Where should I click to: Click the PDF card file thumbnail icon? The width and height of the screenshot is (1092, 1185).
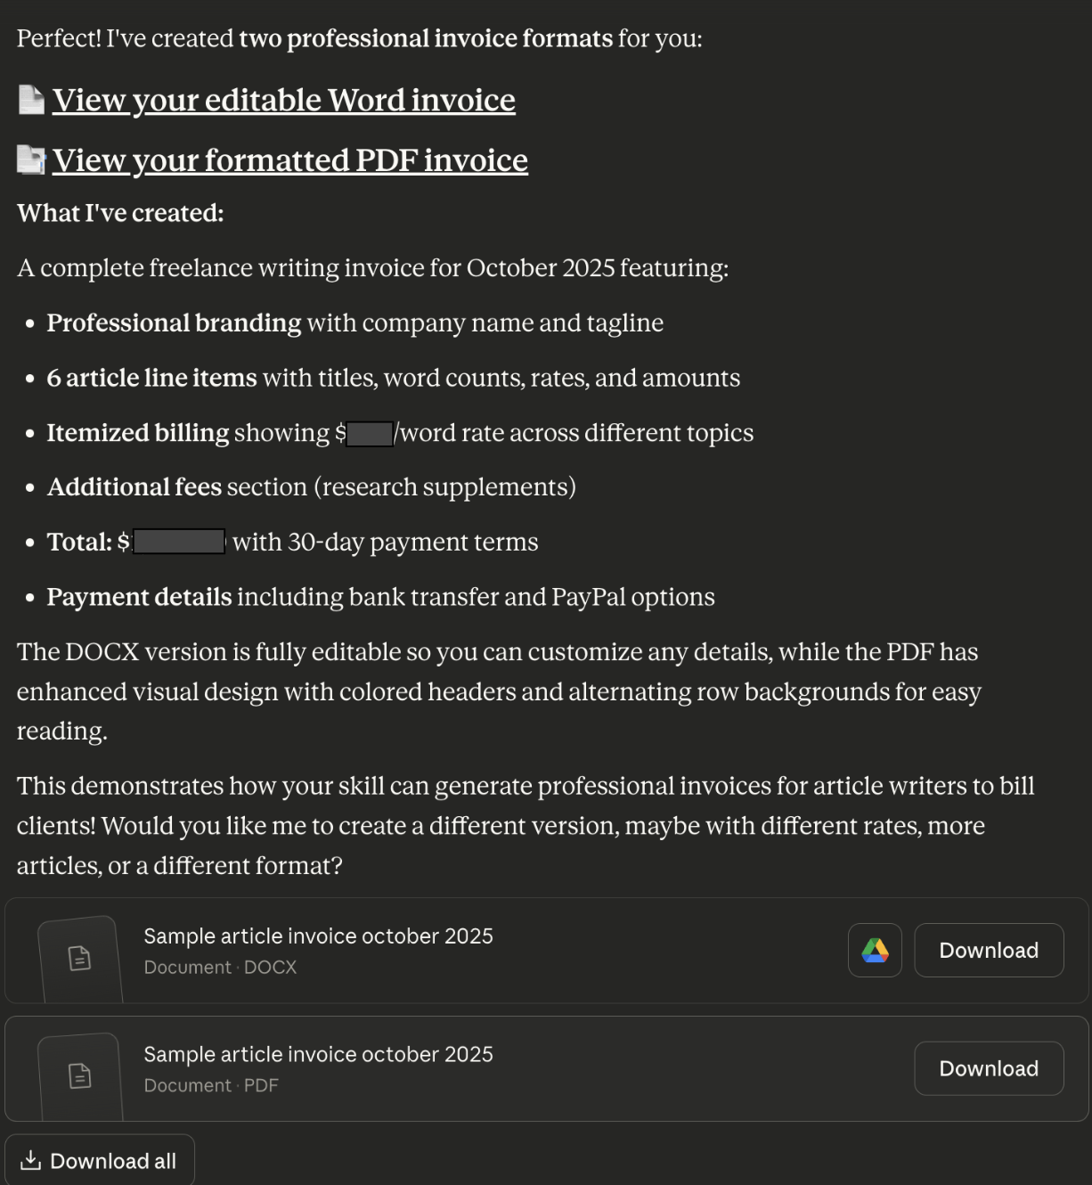(79, 1076)
